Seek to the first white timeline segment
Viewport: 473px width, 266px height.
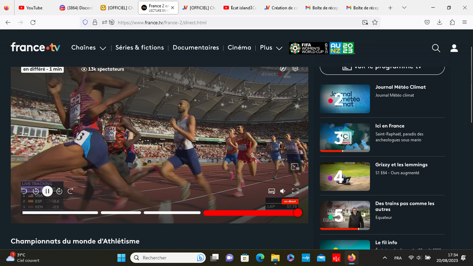[x=60, y=212]
